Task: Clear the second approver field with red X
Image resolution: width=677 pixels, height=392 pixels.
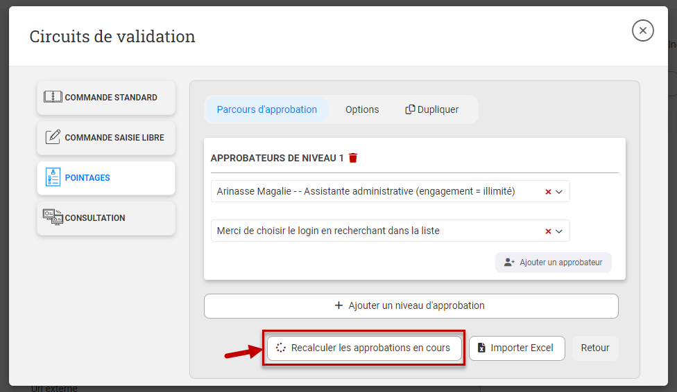Action: pyautogui.click(x=548, y=231)
